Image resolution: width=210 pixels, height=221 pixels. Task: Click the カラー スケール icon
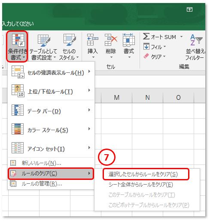pyautogui.click(x=18, y=129)
